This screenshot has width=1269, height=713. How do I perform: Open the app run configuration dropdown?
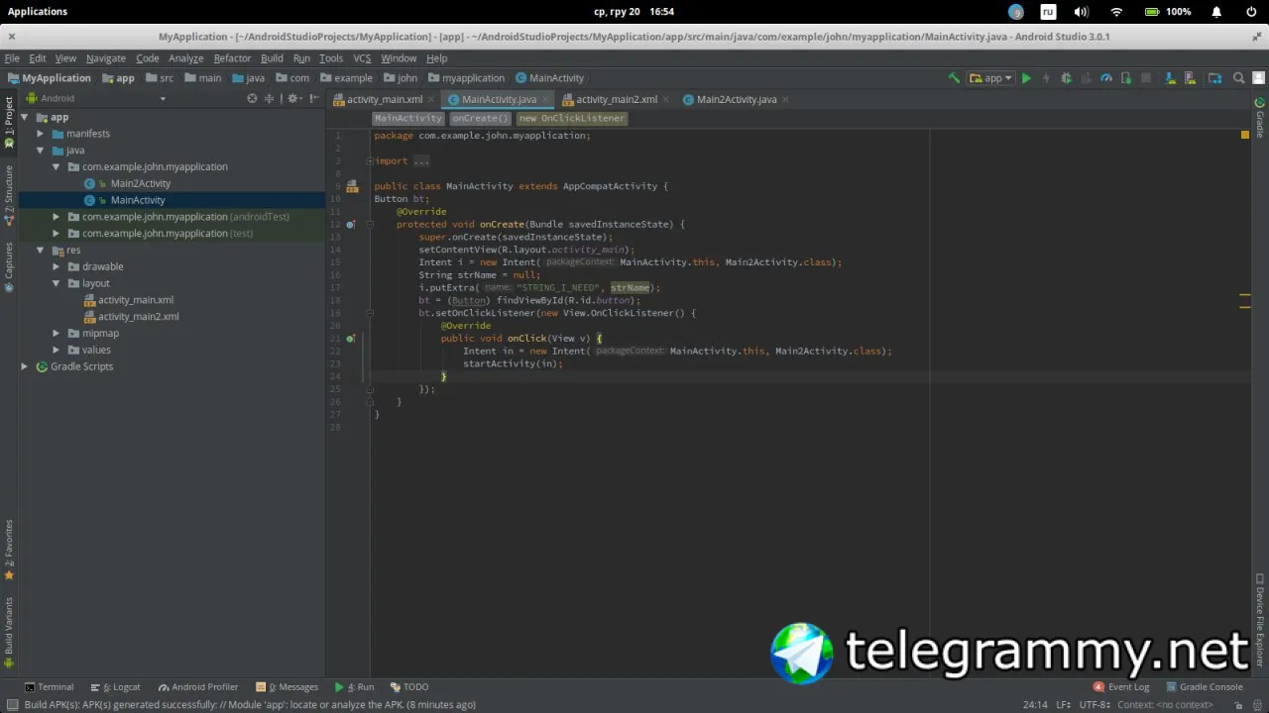click(991, 78)
